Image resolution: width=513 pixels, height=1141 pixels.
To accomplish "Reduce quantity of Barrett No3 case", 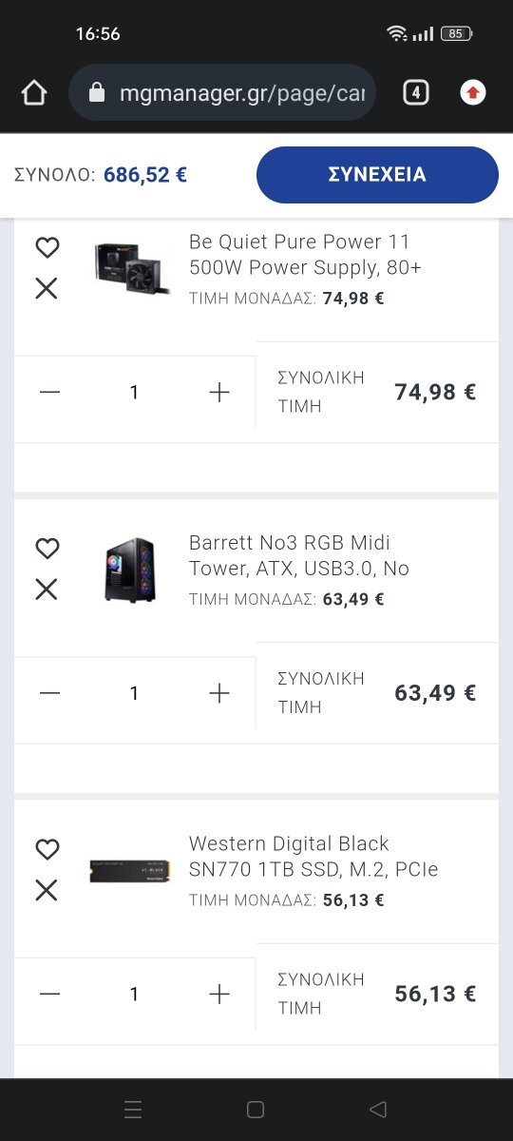I will (50, 693).
